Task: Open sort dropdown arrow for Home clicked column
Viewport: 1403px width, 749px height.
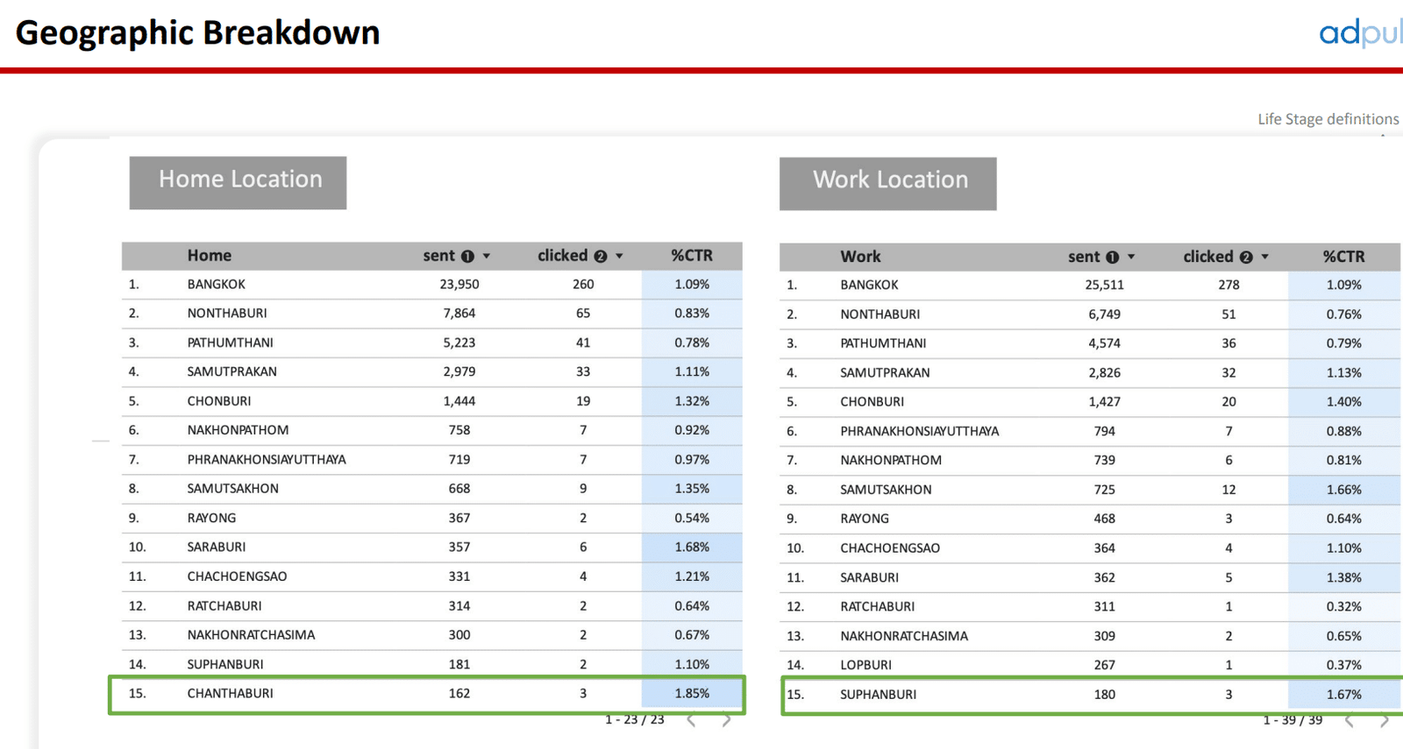Action: pos(619,257)
